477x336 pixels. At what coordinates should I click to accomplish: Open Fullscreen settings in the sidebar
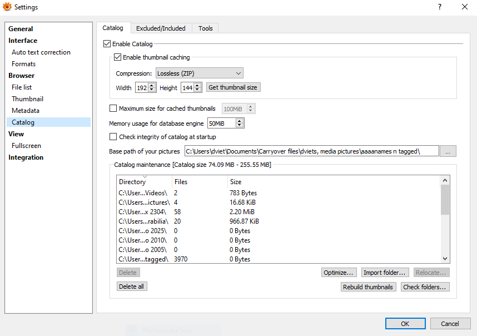[x=26, y=146]
